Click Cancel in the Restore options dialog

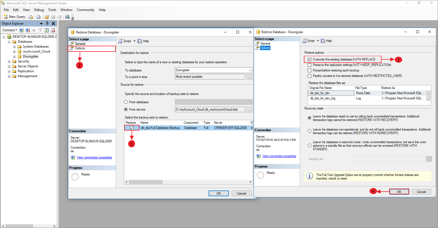tap(421, 192)
